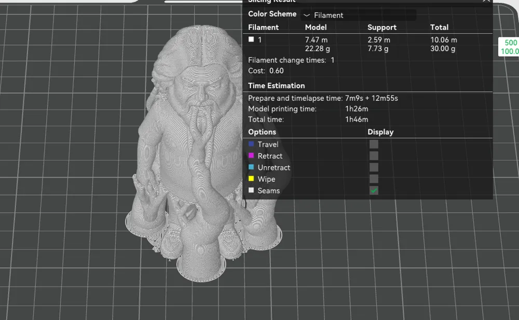Click the layer slider value label 500
519x320 pixels.
click(x=510, y=43)
